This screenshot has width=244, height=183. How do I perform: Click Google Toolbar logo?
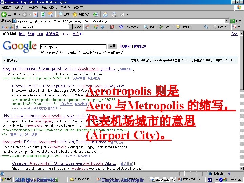[x=7, y=27]
